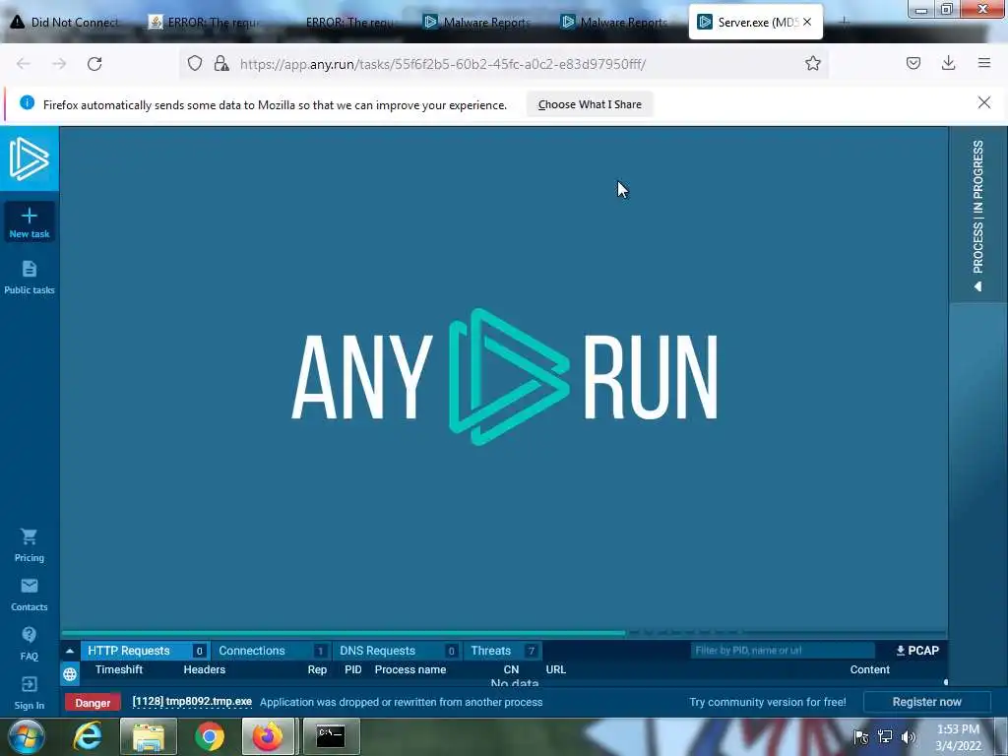
Task: Open a new browser tab
Action: [x=844, y=22]
